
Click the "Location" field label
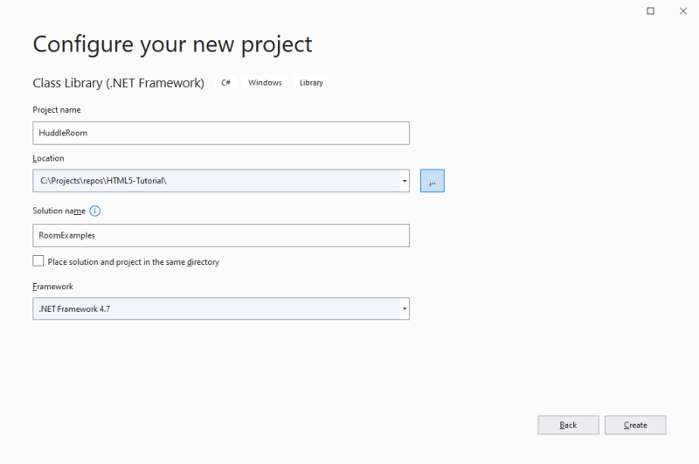pyautogui.click(x=49, y=158)
